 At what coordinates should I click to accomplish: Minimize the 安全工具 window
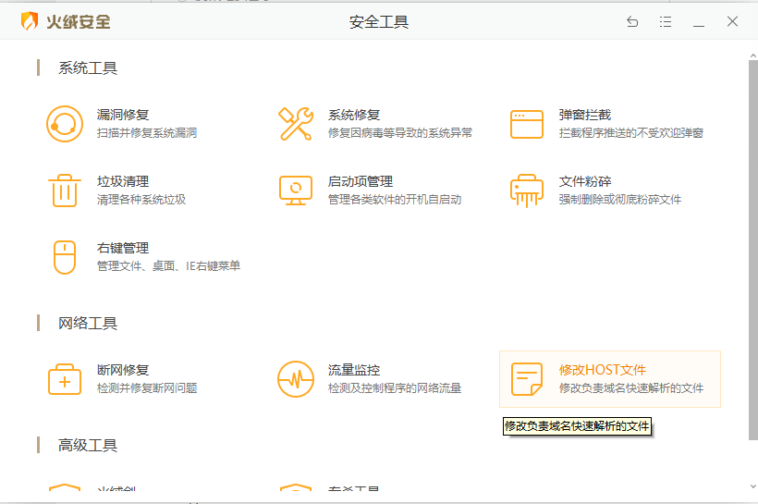click(x=699, y=22)
